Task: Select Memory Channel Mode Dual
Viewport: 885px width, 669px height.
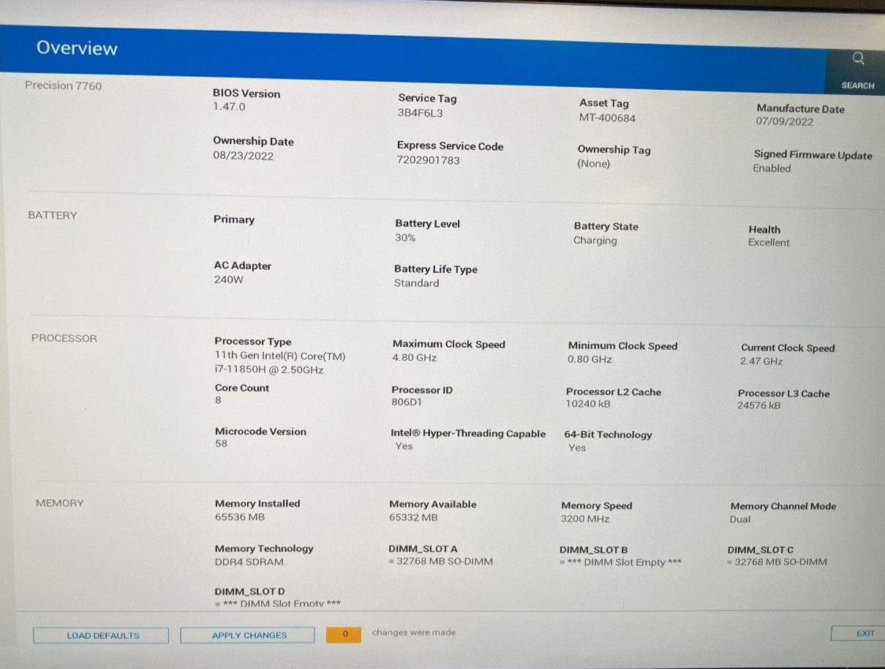Action: click(x=740, y=520)
